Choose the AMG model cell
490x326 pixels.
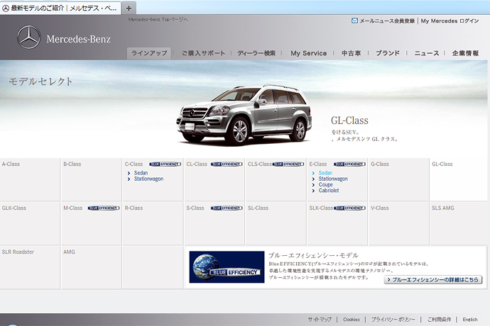click(x=91, y=267)
